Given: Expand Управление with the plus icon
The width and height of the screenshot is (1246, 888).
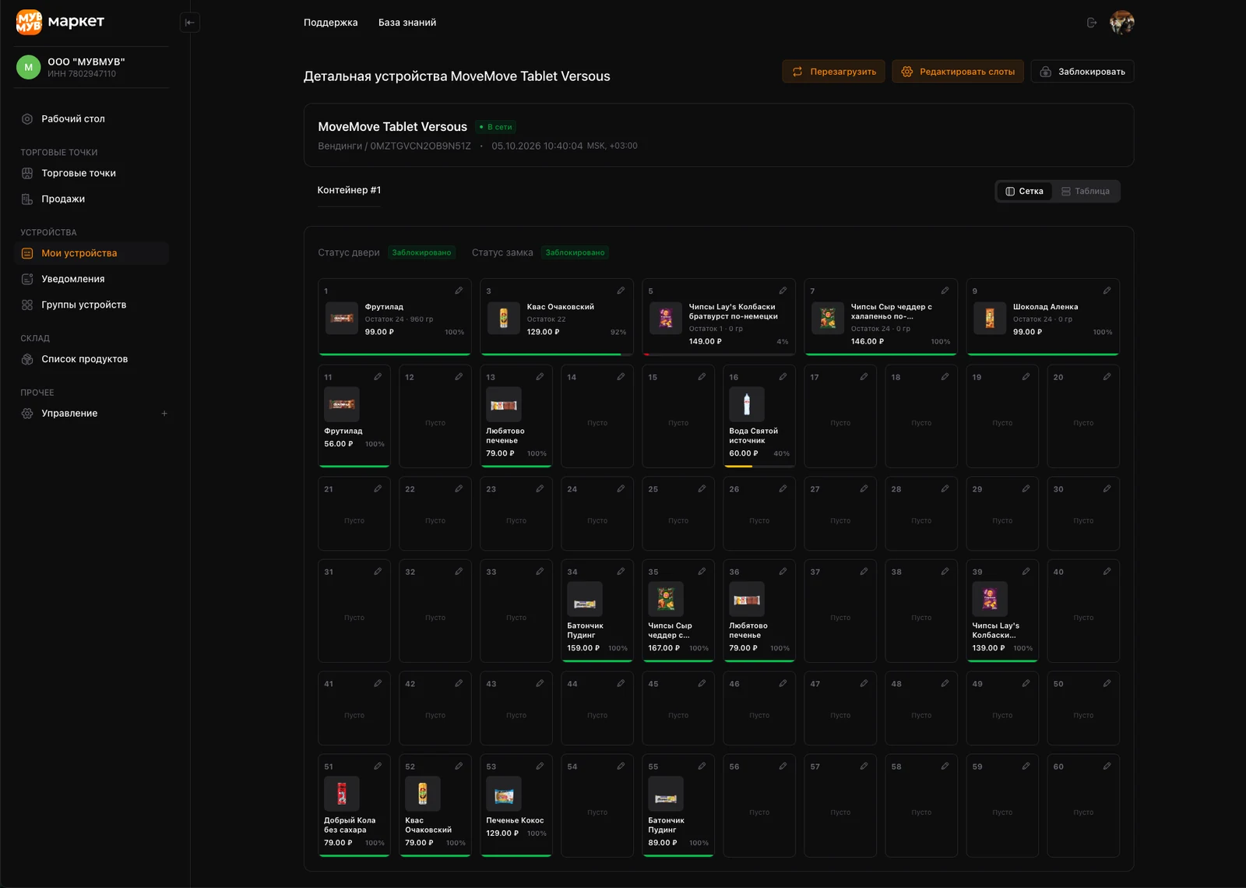Looking at the screenshot, I should click(164, 414).
